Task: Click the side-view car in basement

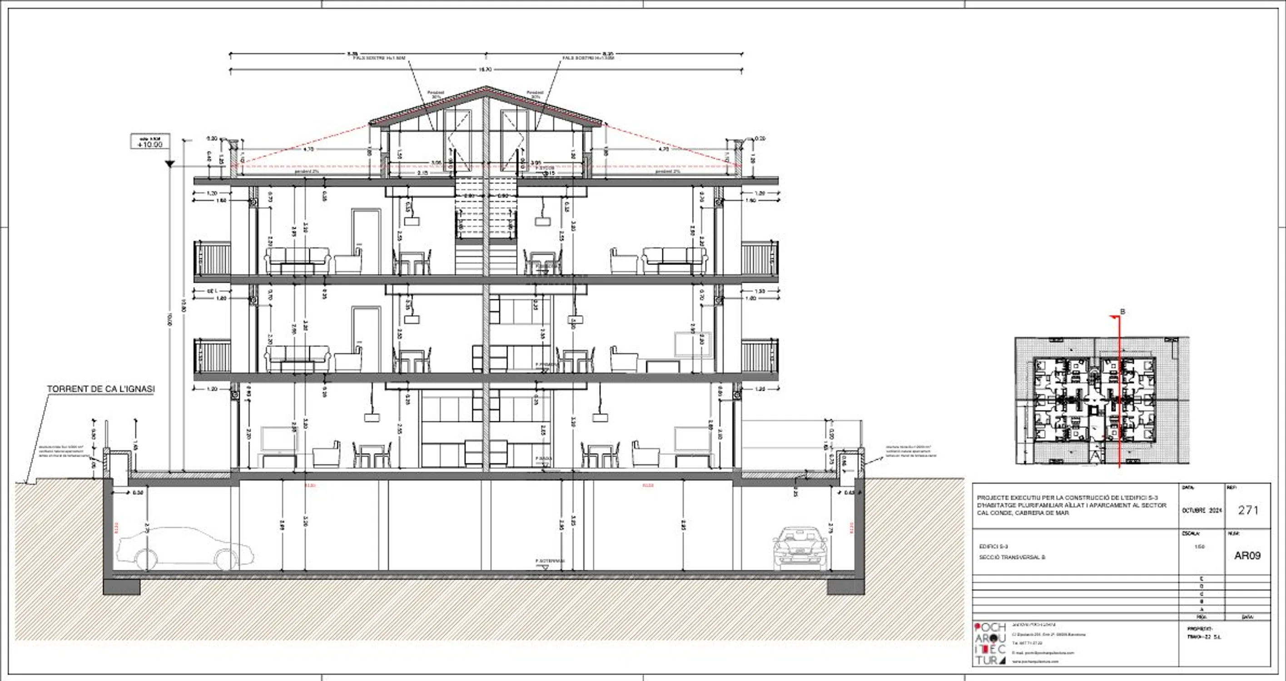Action: pyautogui.click(x=184, y=548)
